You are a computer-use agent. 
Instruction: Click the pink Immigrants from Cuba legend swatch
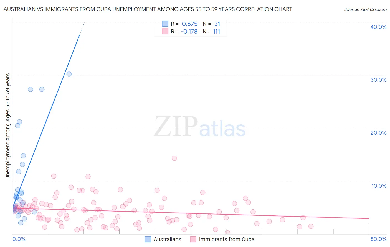(x=193, y=239)
